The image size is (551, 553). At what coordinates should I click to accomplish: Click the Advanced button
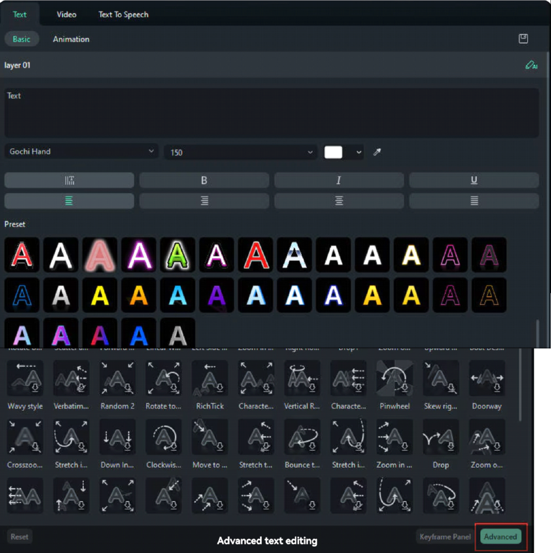(x=501, y=537)
